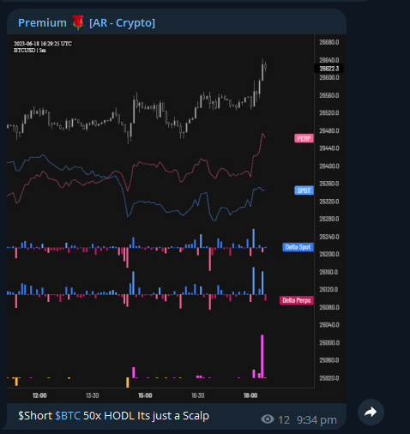Click the rose emoji in channel title

[x=78, y=22]
